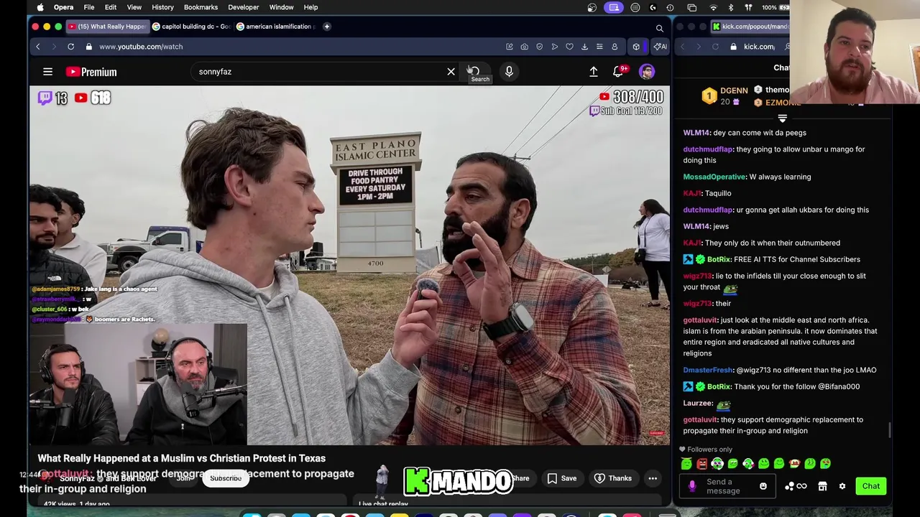Open Opera's edit page icon in address bar
The height and width of the screenshot is (517, 920).
510,47
